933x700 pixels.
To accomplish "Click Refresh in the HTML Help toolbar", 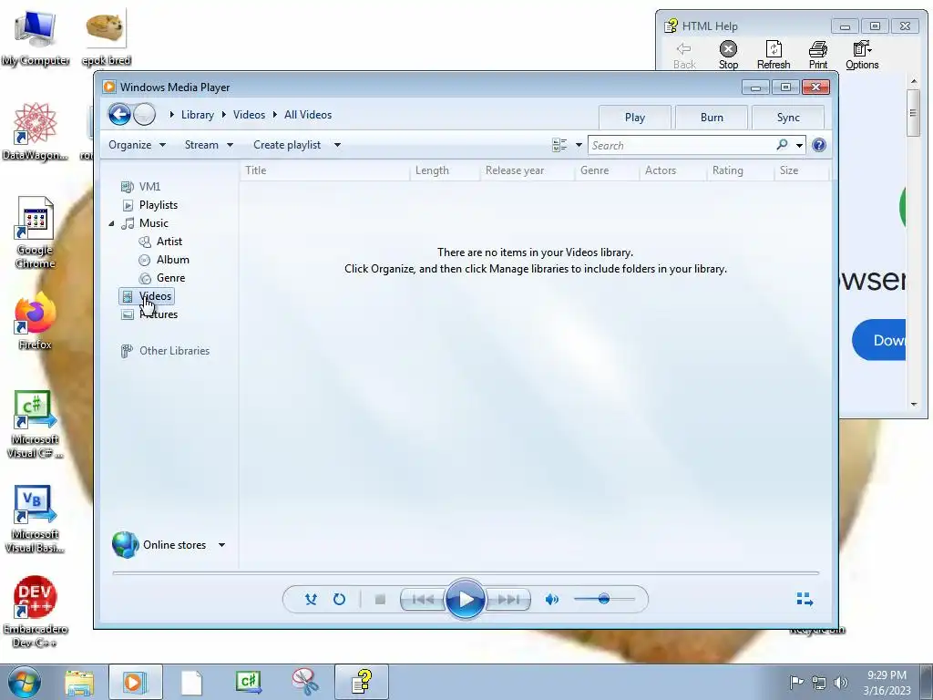I will tap(774, 56).
